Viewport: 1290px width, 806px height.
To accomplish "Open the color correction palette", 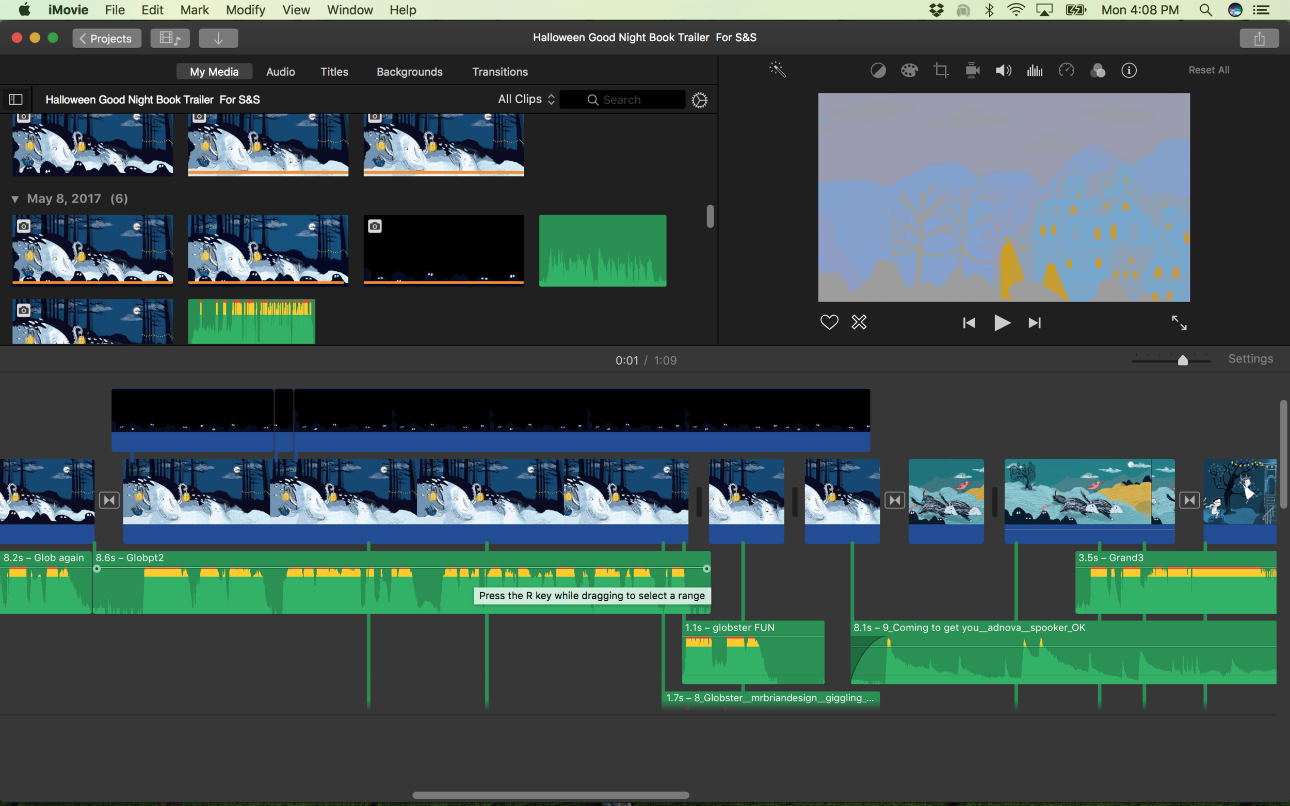I will pyautogui.click(x=909, y=70).
